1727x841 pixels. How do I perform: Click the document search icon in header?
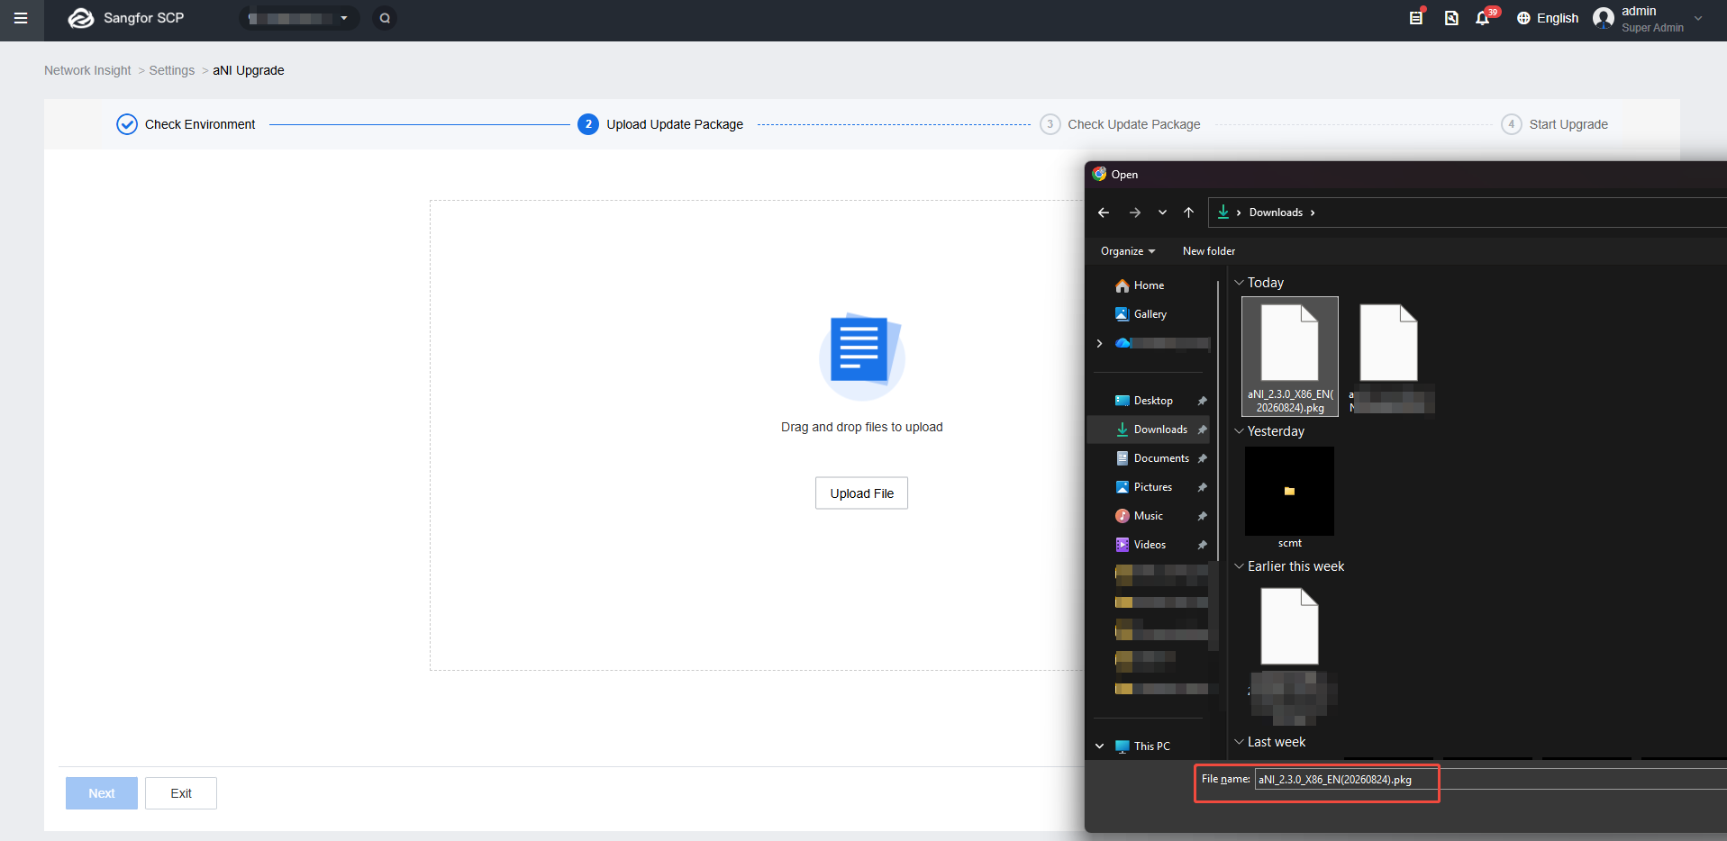1451,18
